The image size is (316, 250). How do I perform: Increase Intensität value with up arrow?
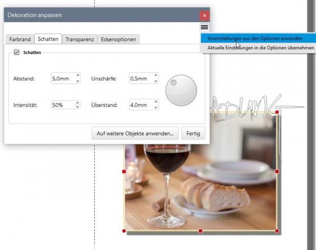click(x=77, y=103)
